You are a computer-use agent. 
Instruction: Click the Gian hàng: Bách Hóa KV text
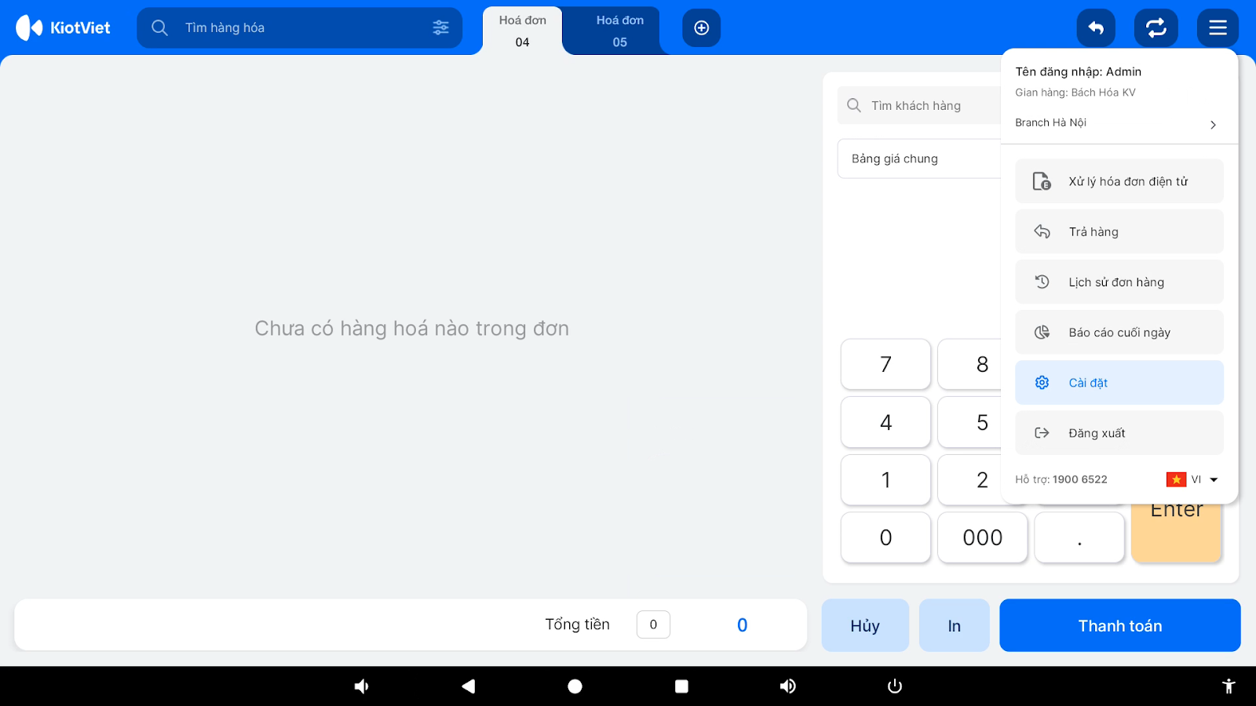[1075, 93]
